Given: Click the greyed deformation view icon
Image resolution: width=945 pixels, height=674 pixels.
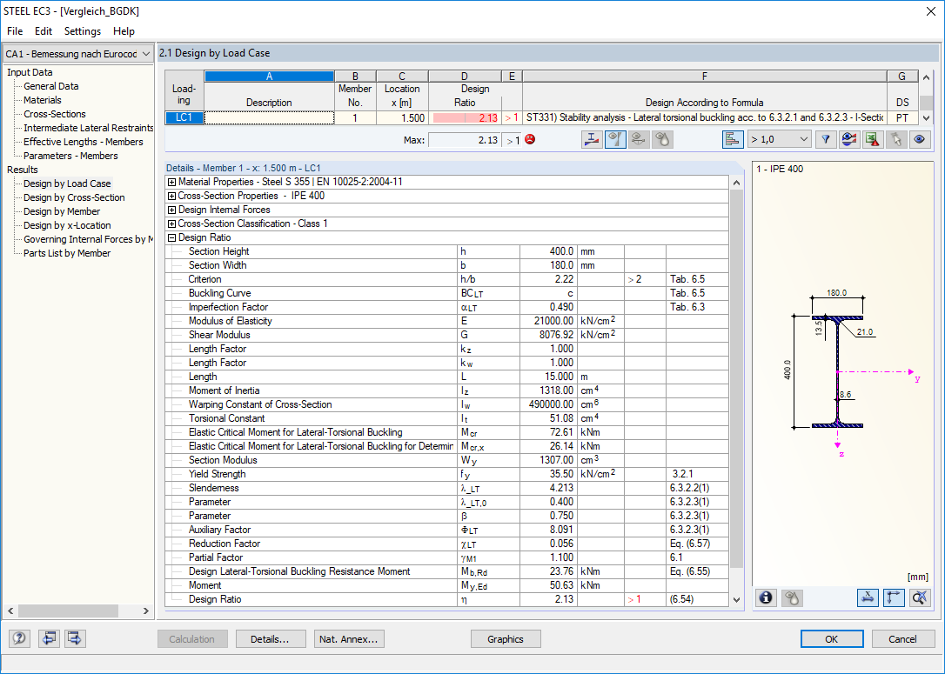Looking at the screenshot, I should (x=639, y=140).
